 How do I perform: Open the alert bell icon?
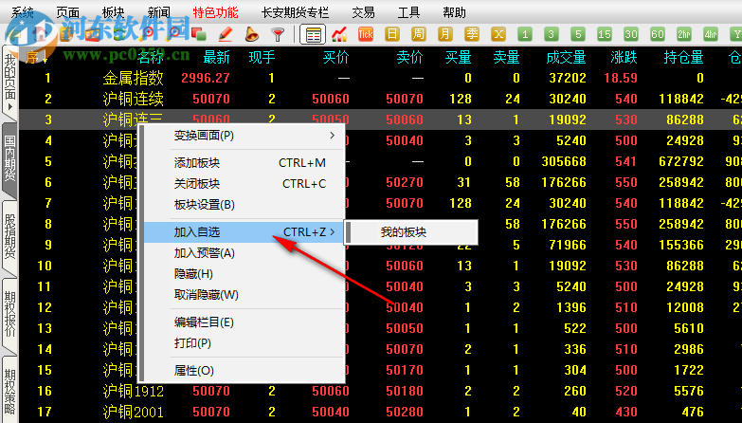click(x=252, y=34)
